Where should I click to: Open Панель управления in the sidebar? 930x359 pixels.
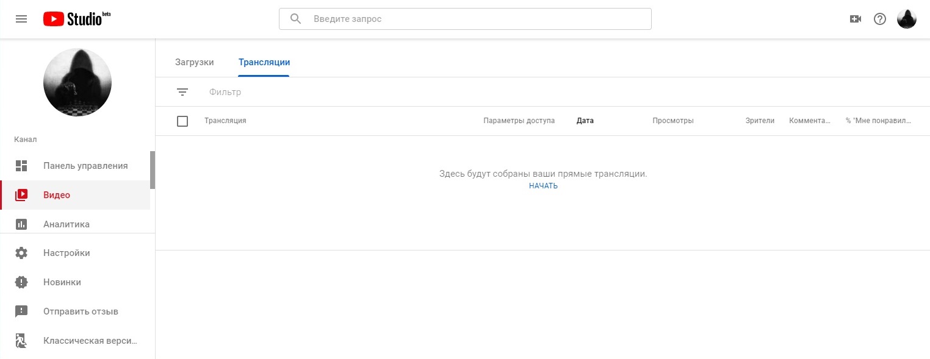75,166
